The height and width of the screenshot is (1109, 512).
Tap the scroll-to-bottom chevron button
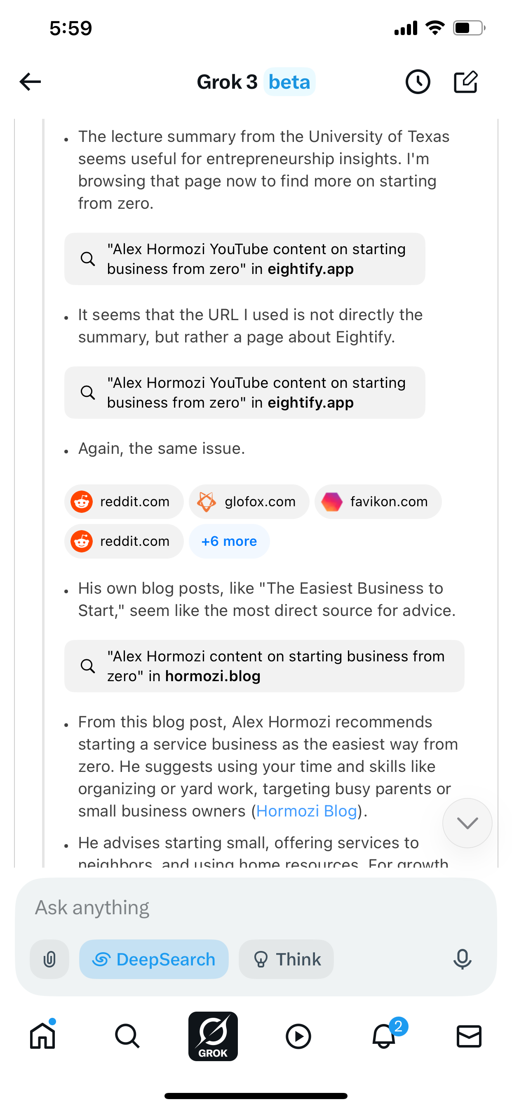tap(467, 823)
